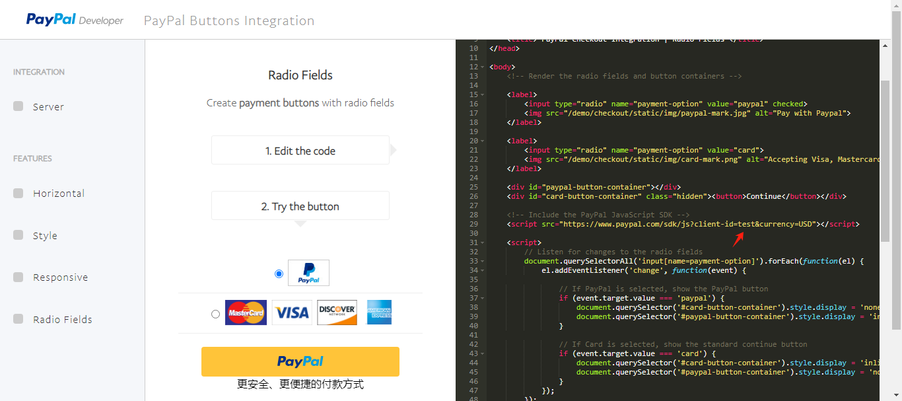Image resolution: width=902 pixels, height=401 pixels.
Task: Click the '2. Try the button' step
Action: (x=300, y=205)
